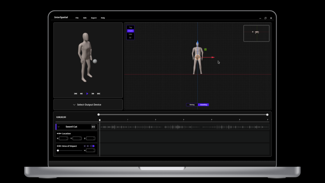Mute the Sword Cut track speaker
Screen dimensions: 325x183
[x=93, y=127]
